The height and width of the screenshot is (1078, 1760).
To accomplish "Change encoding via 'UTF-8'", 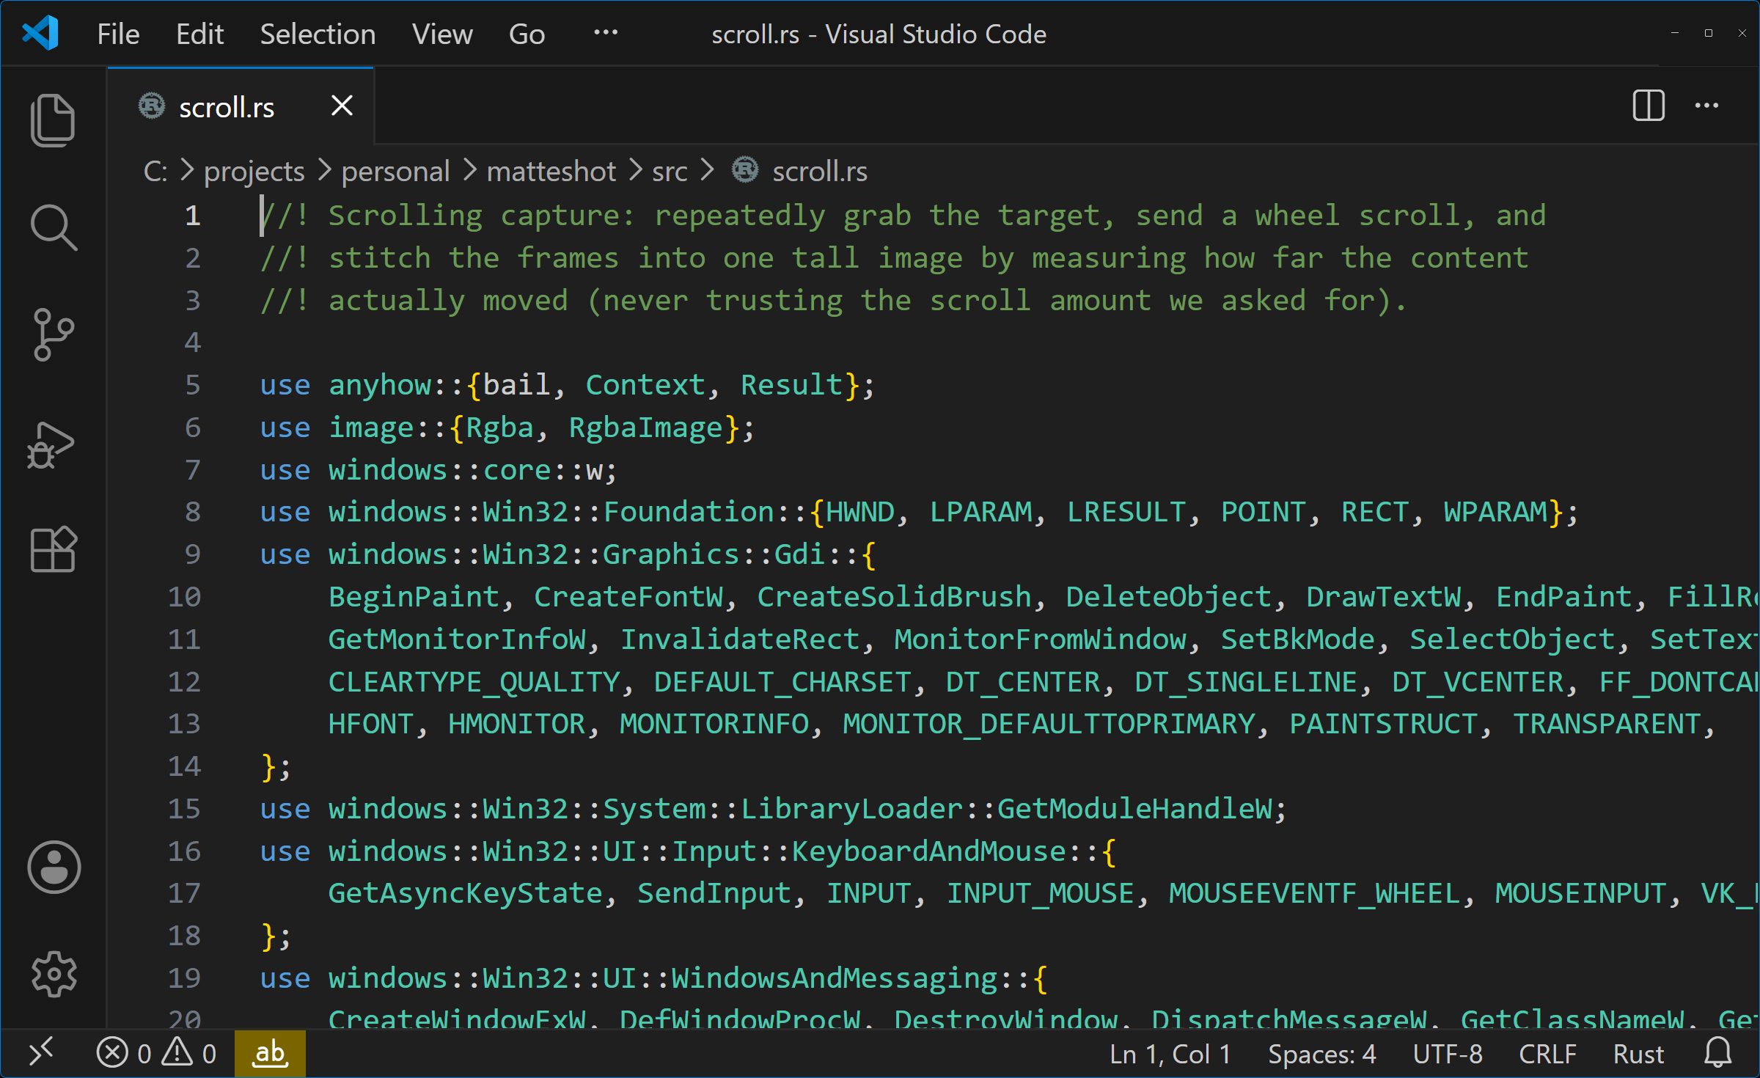I will [x=1448, y=1054].
